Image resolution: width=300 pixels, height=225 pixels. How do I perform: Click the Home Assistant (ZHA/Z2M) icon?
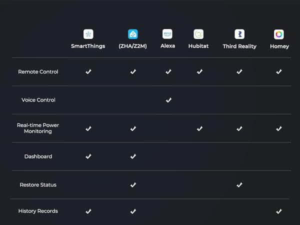point(133,34)
